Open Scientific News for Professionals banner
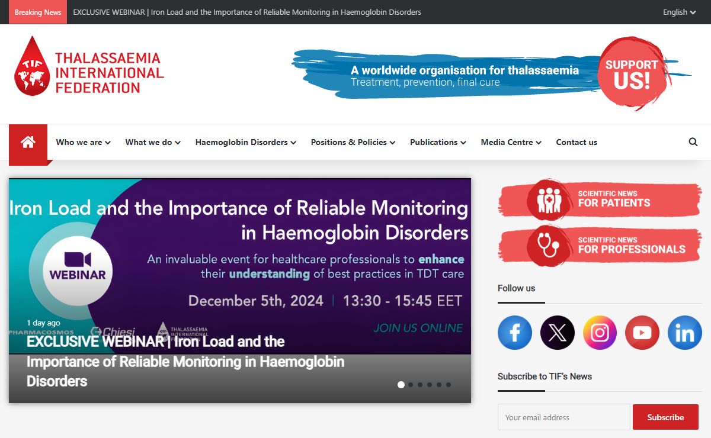This screenshot has height=438, width=711. (x=600, y=246)
